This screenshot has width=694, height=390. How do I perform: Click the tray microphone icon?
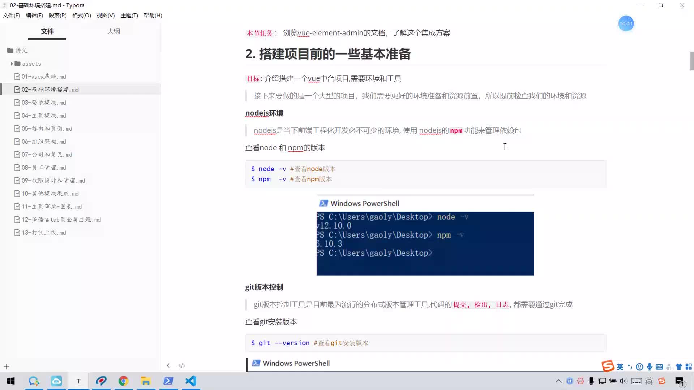coord(591,381)
